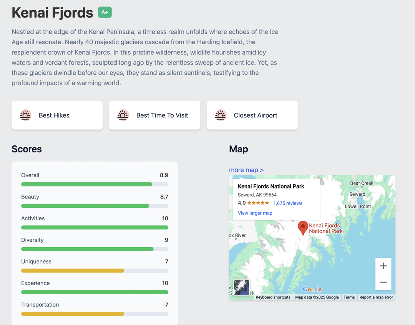The height and width of the screenshot is (325, 415).
Task: Click the Uniqueness score yellow bar
Action: tap(73, 271)
